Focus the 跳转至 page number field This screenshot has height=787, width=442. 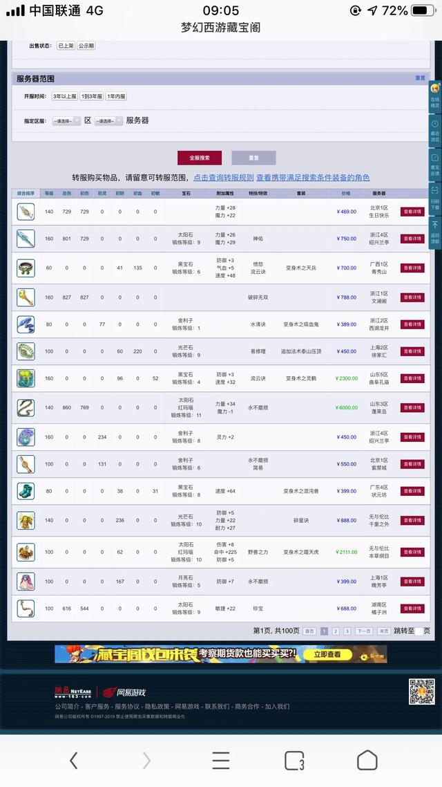coord(419,631)
